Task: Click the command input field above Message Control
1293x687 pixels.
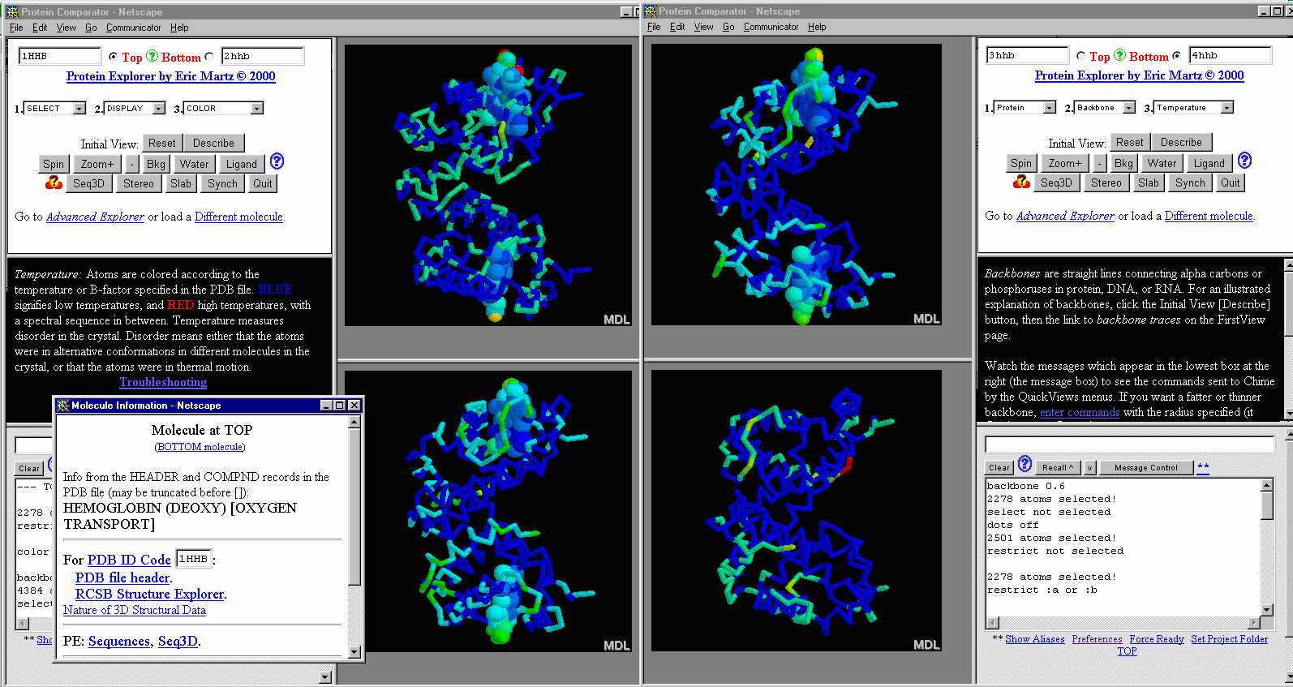Action: click(1129, 444)
